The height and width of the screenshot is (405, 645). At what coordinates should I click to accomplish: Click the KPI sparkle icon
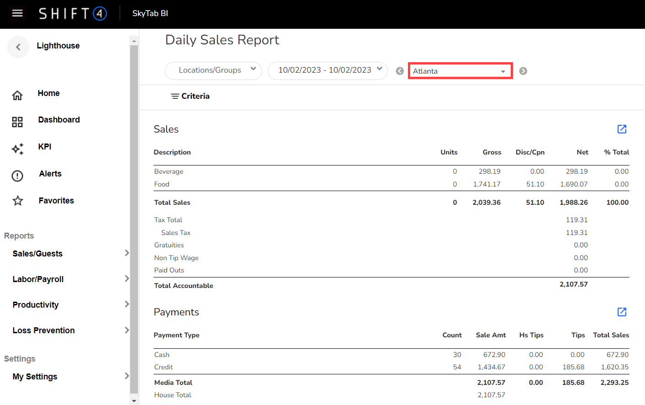pos(17,149)
